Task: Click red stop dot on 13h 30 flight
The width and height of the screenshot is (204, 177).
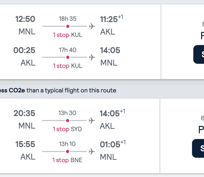Action: pyautogui.click(x=67, y=121)
